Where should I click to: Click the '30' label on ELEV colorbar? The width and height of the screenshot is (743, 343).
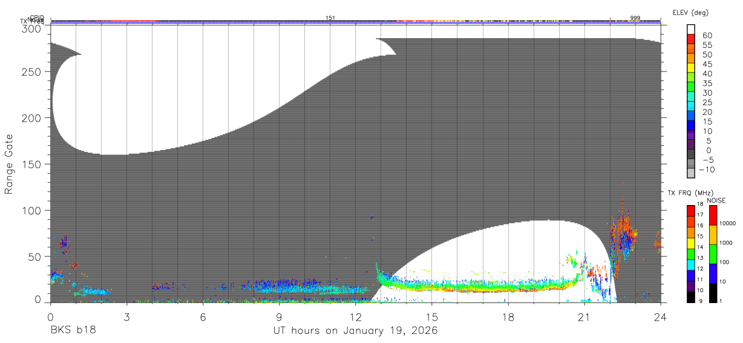pyautogui.click(x=707, y=93)
